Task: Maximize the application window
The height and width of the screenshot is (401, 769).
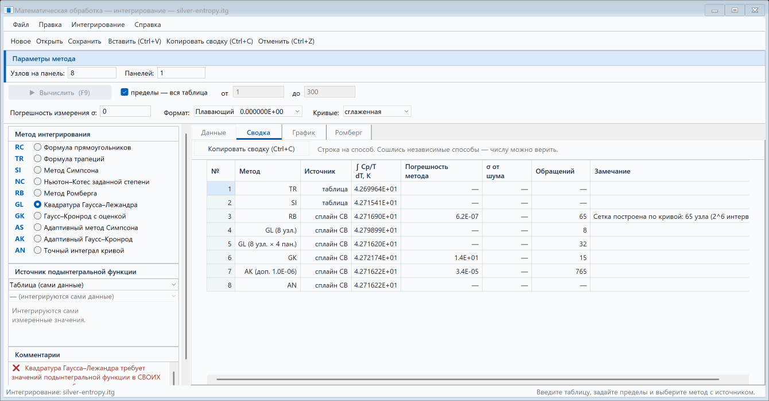Action: tap(734, 10)
